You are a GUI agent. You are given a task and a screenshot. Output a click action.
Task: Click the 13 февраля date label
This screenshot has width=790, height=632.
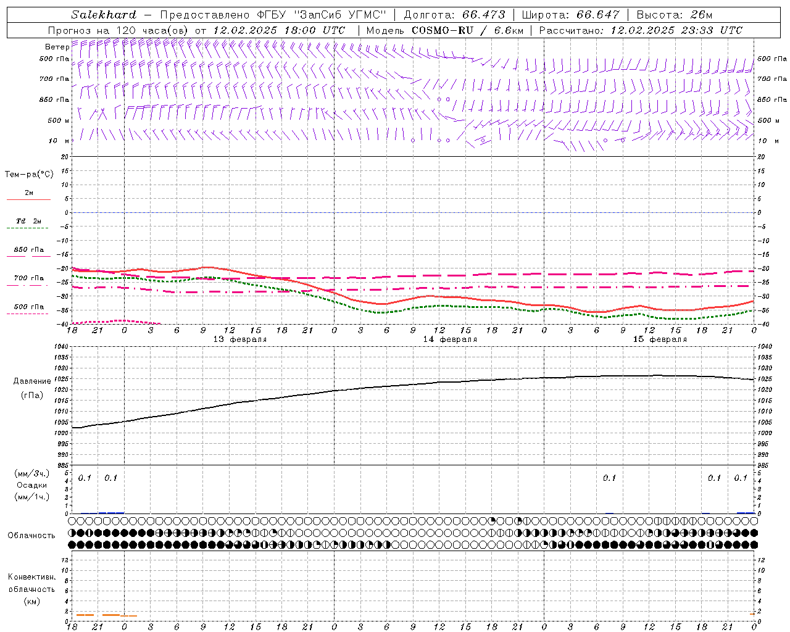239,339
